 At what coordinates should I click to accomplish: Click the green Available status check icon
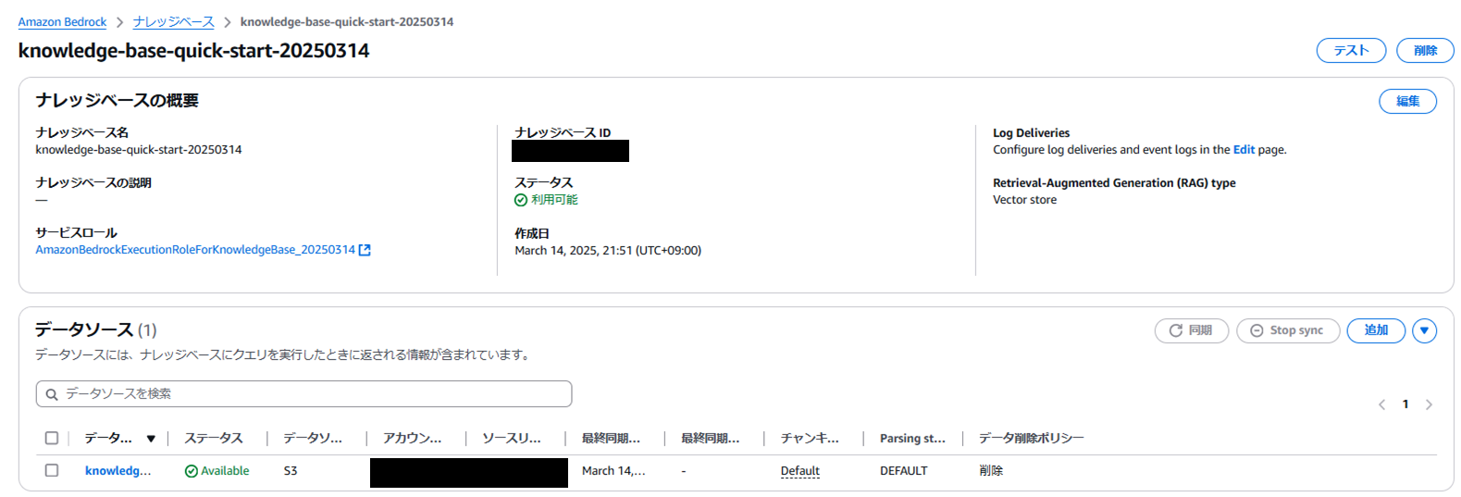tap(192, 471)
